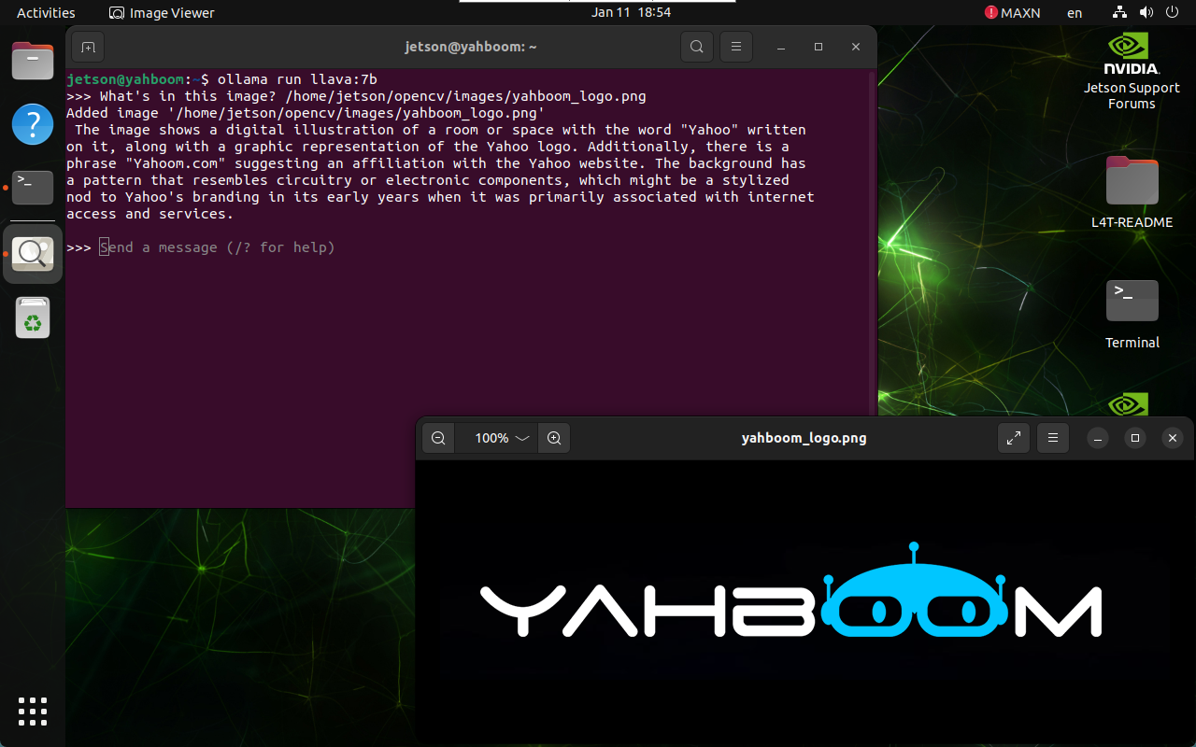
Task: Open the en input source menu
Action: click(1075, 13)
